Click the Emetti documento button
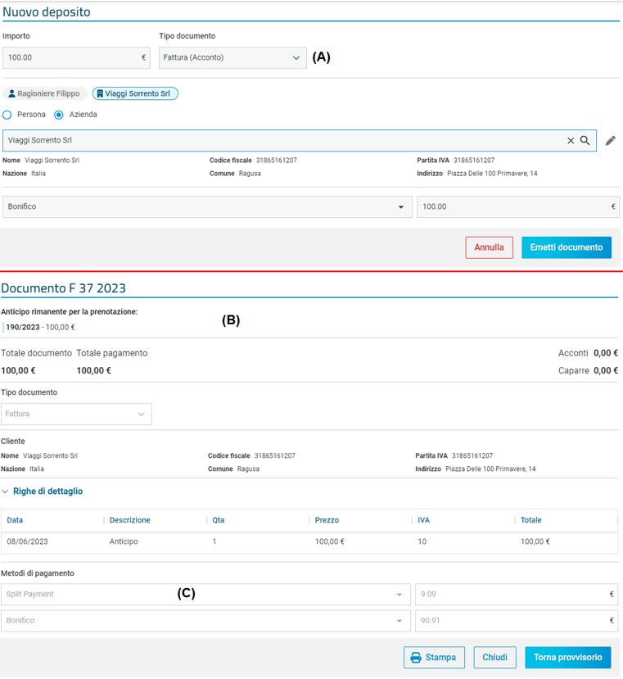 (566, 247)
